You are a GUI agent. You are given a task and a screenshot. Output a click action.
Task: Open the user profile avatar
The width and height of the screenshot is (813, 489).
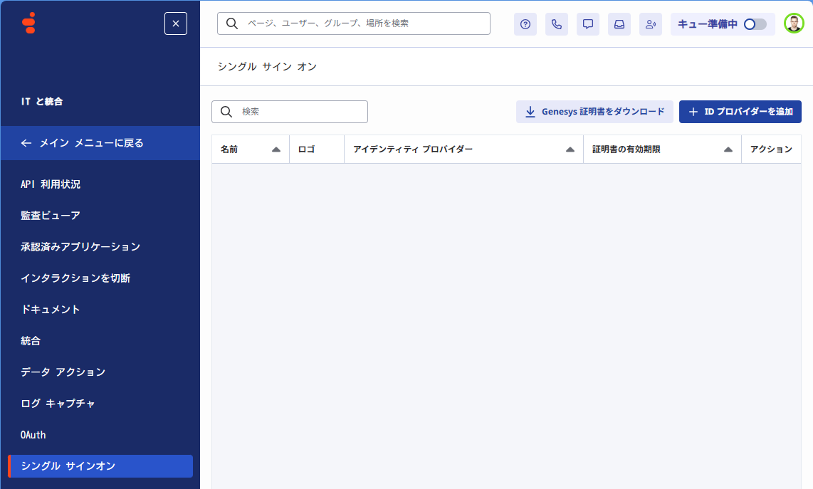(794, 23)
